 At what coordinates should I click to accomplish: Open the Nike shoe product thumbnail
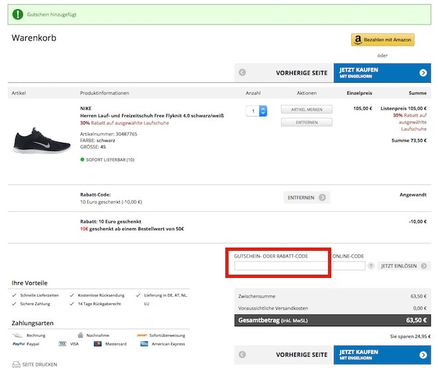coord(42,140)
